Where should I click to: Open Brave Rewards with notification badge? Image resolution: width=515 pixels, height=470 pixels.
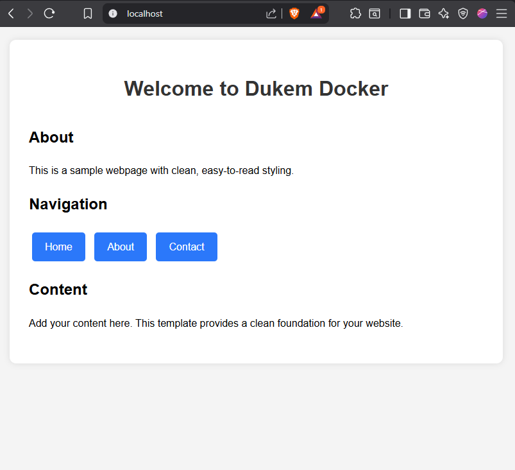316,13
